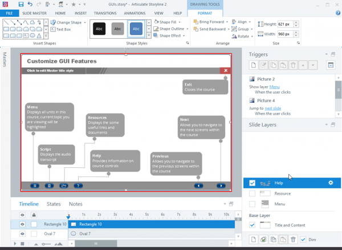This screenshot has width=342, height=250.
Task: Click the menu list button on slide bar
Action: coord(35,186)
